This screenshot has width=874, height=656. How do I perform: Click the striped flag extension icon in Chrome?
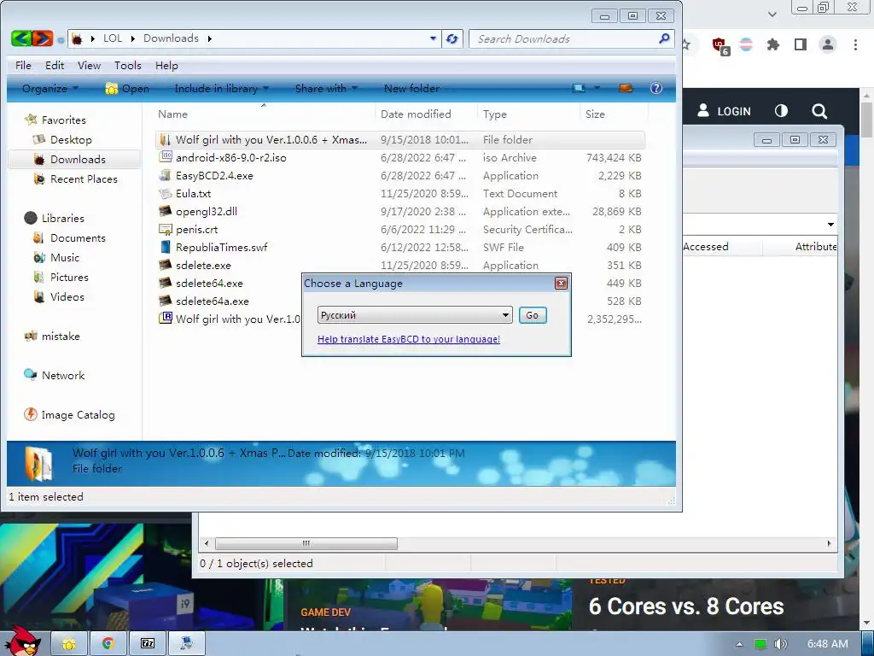click(746, 44)
